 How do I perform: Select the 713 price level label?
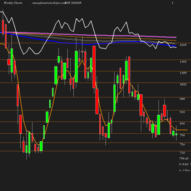[x=182, y=153]
